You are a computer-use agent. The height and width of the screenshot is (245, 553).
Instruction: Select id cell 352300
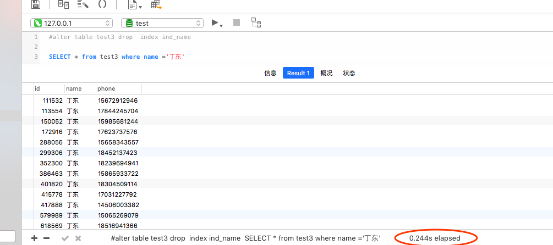point(52,163)
